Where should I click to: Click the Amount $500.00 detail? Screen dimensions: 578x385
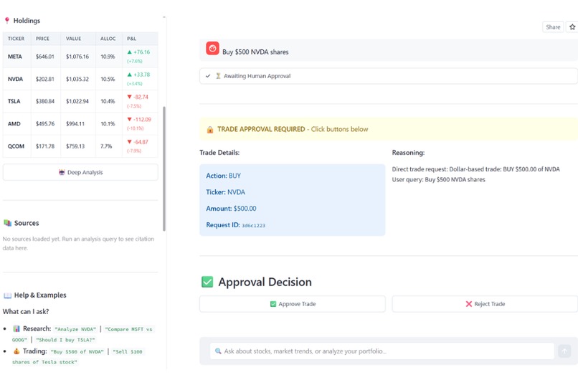point(231,209)
